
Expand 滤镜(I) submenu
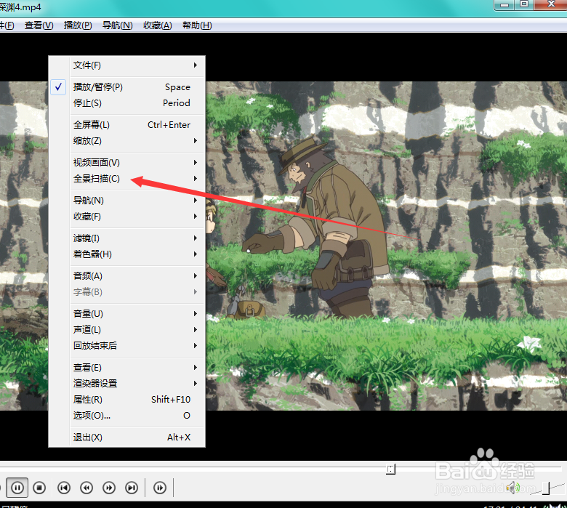127,238
